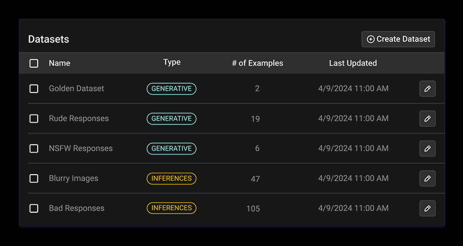Screen dimensions: 463x246
Task: Edit Bad Responses using the pencil icon
Action: pos(427,208)
